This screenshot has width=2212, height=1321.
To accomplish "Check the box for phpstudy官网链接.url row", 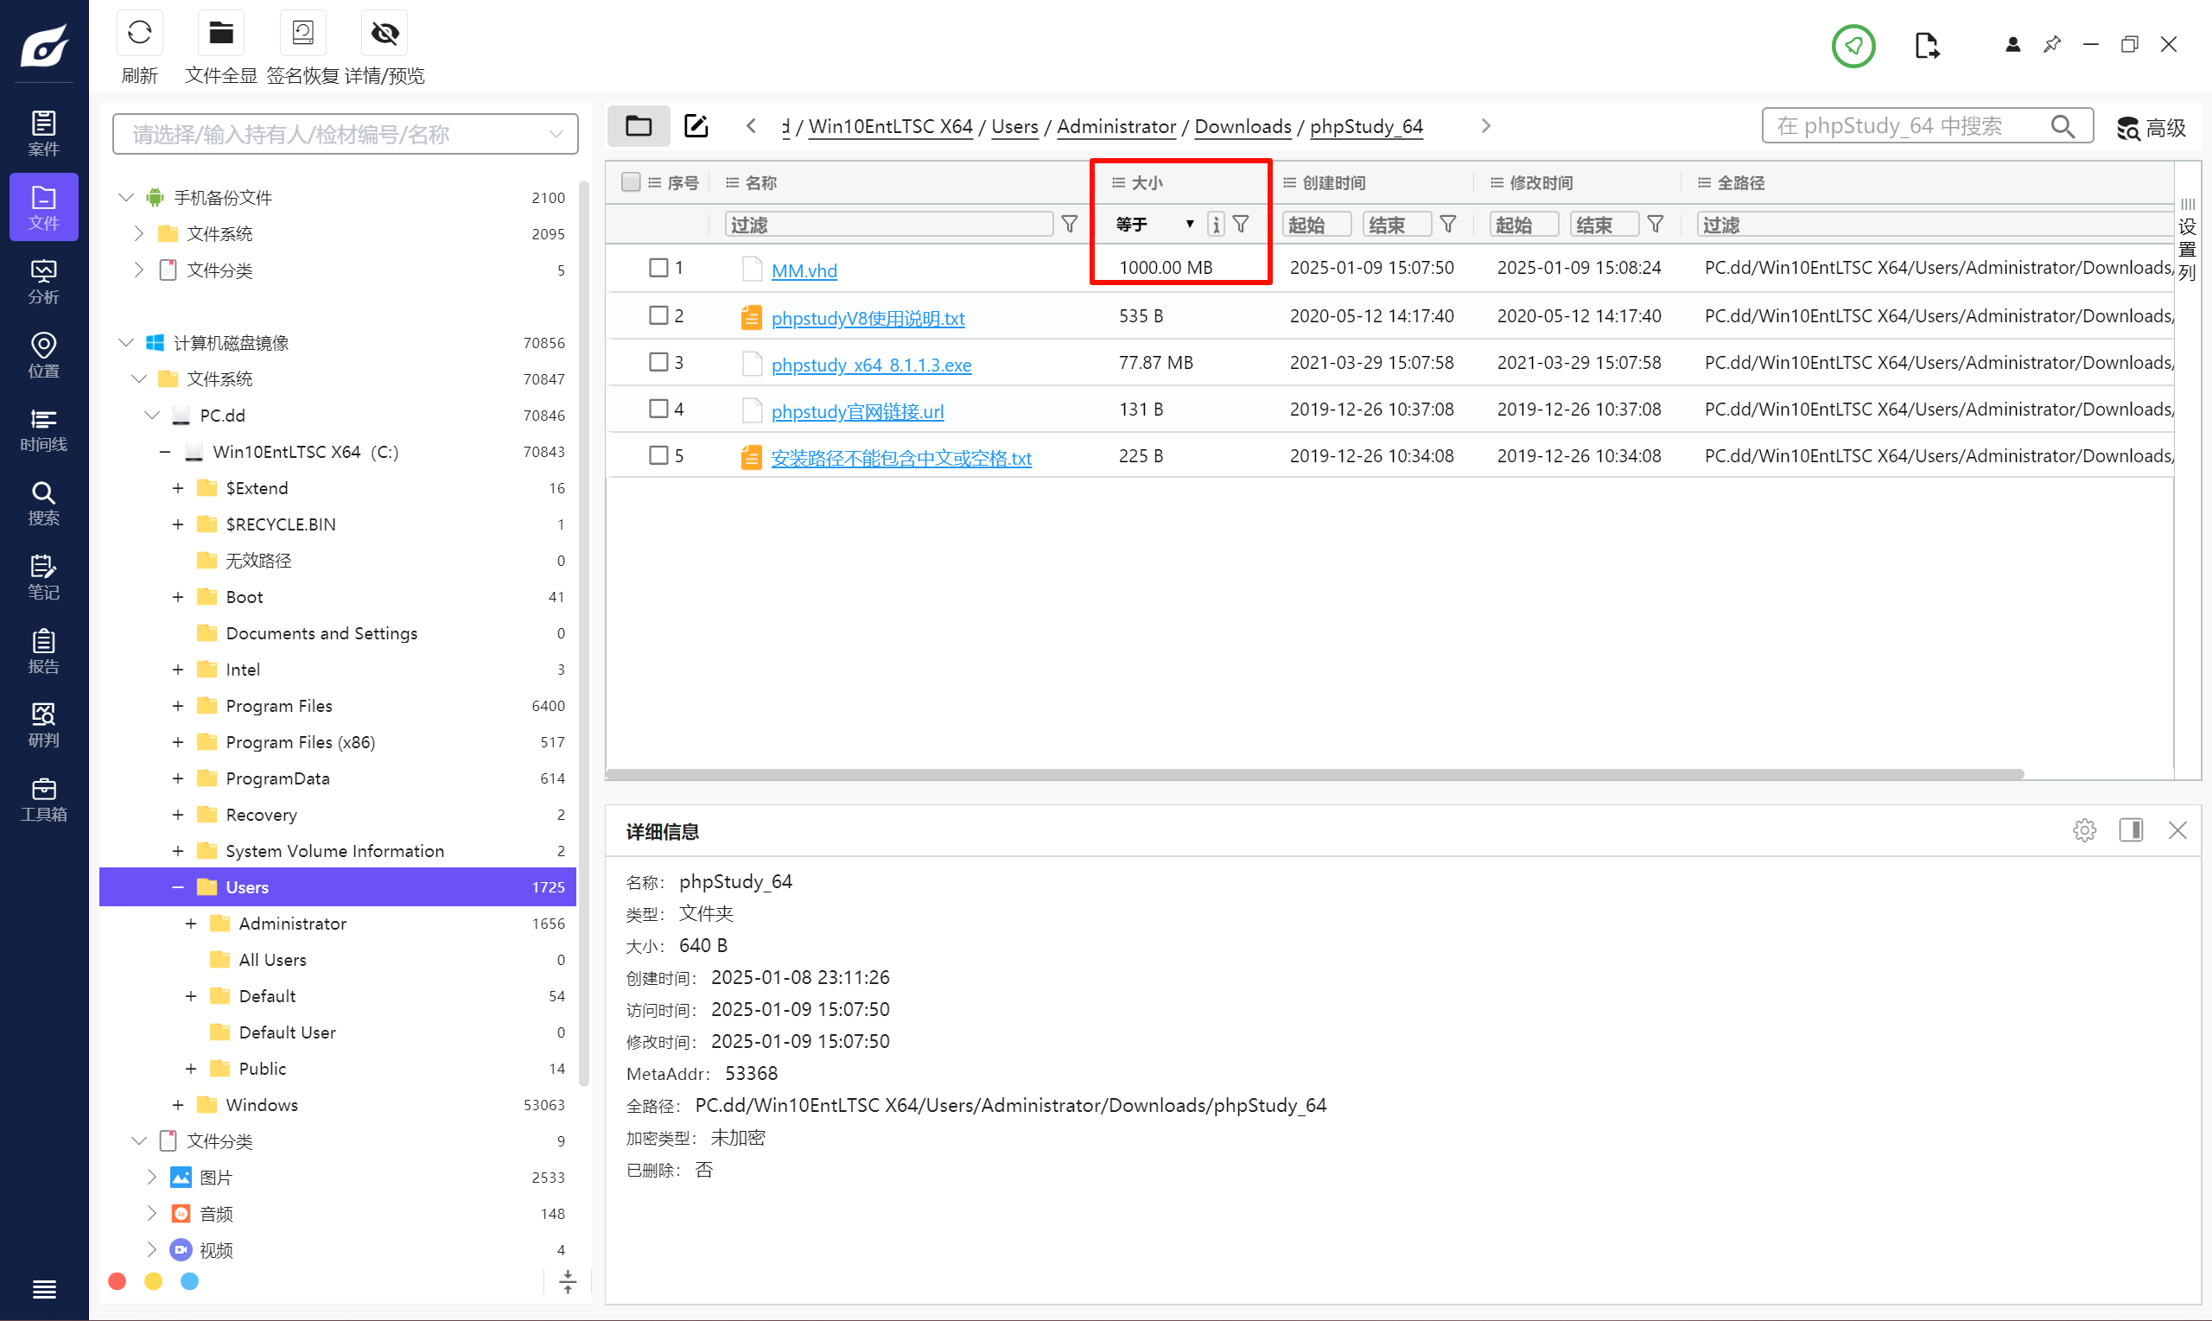I will tap(658, 409).
